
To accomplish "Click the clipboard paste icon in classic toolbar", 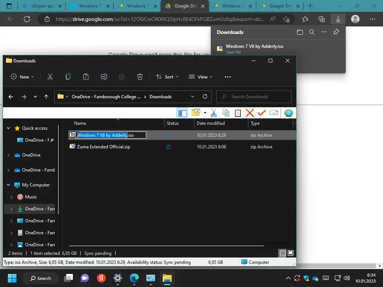I will [x=238, y=113].
